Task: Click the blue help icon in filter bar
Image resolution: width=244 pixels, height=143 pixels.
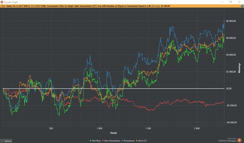Action: pos(242,6)
